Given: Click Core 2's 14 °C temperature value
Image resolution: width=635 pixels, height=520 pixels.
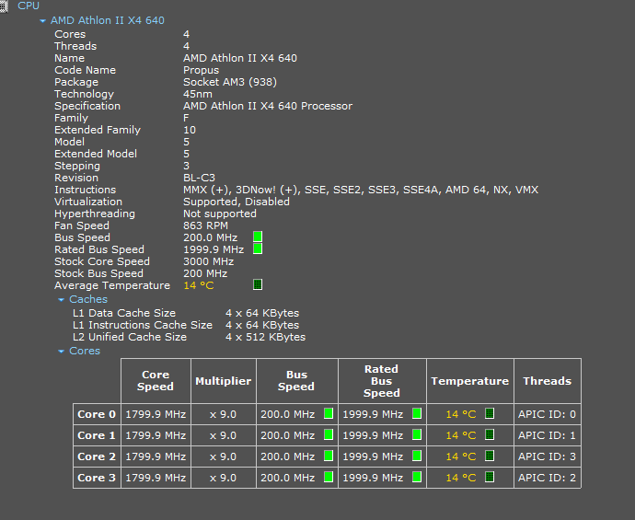Looking at the screenshot, I should click(x=461, y=456).
